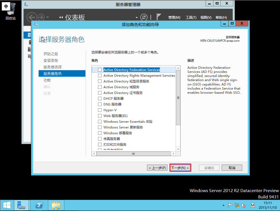Click the horizontal scrollbar thumb under the roles list
Viewport: 280px width, 211px height.
[133, 154]
